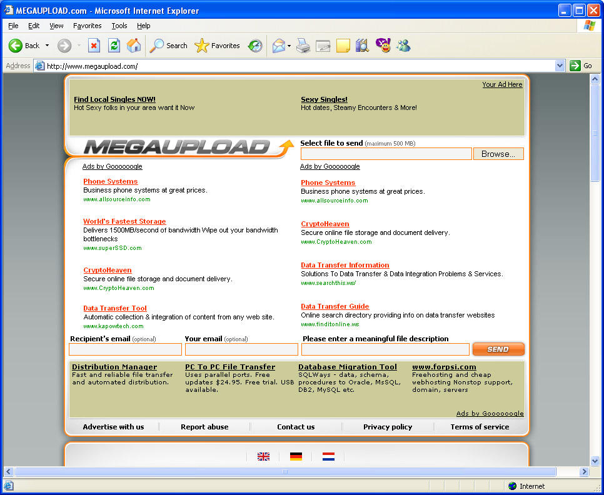The width and height of the screenshot is (604, 495).
Task: Click the Edit page toolbar icon
Action: 323,46
